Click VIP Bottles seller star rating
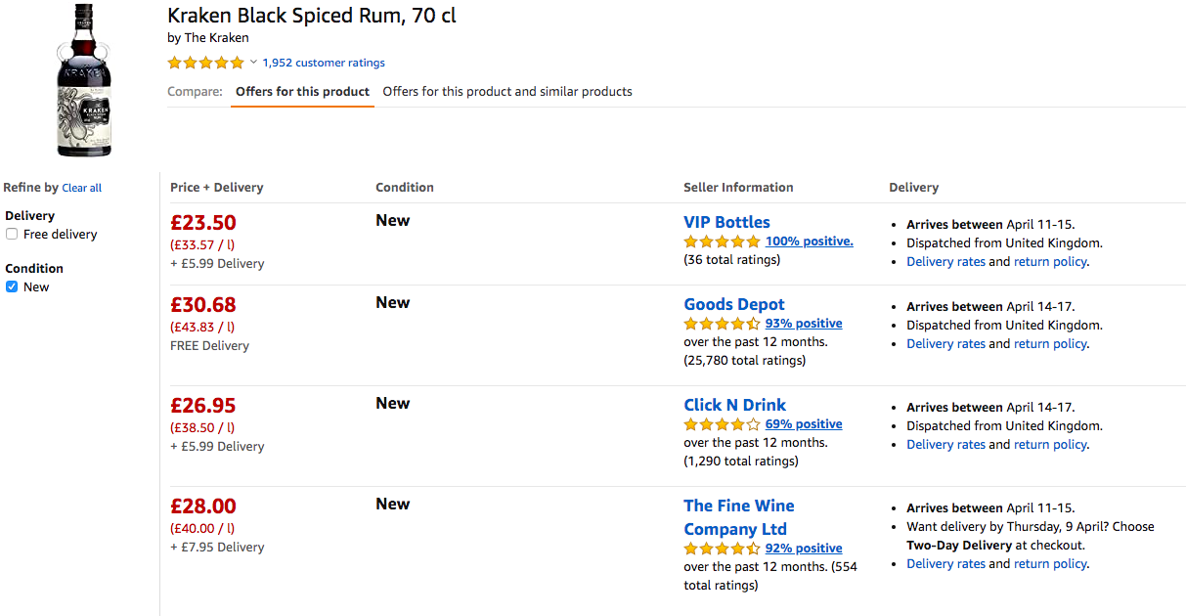Viewport: 1186px width, 616px height. [722, 242]
